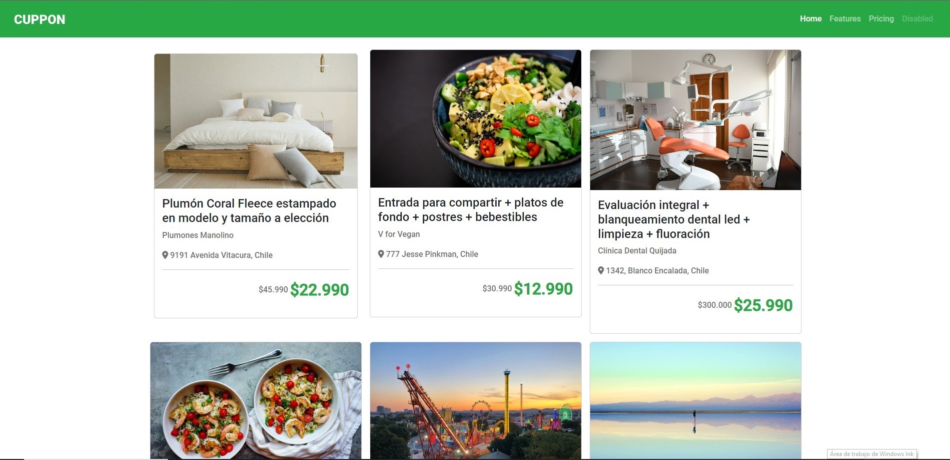
Task: Click the CUPPON brand logo
Action: tap(39, 19)
